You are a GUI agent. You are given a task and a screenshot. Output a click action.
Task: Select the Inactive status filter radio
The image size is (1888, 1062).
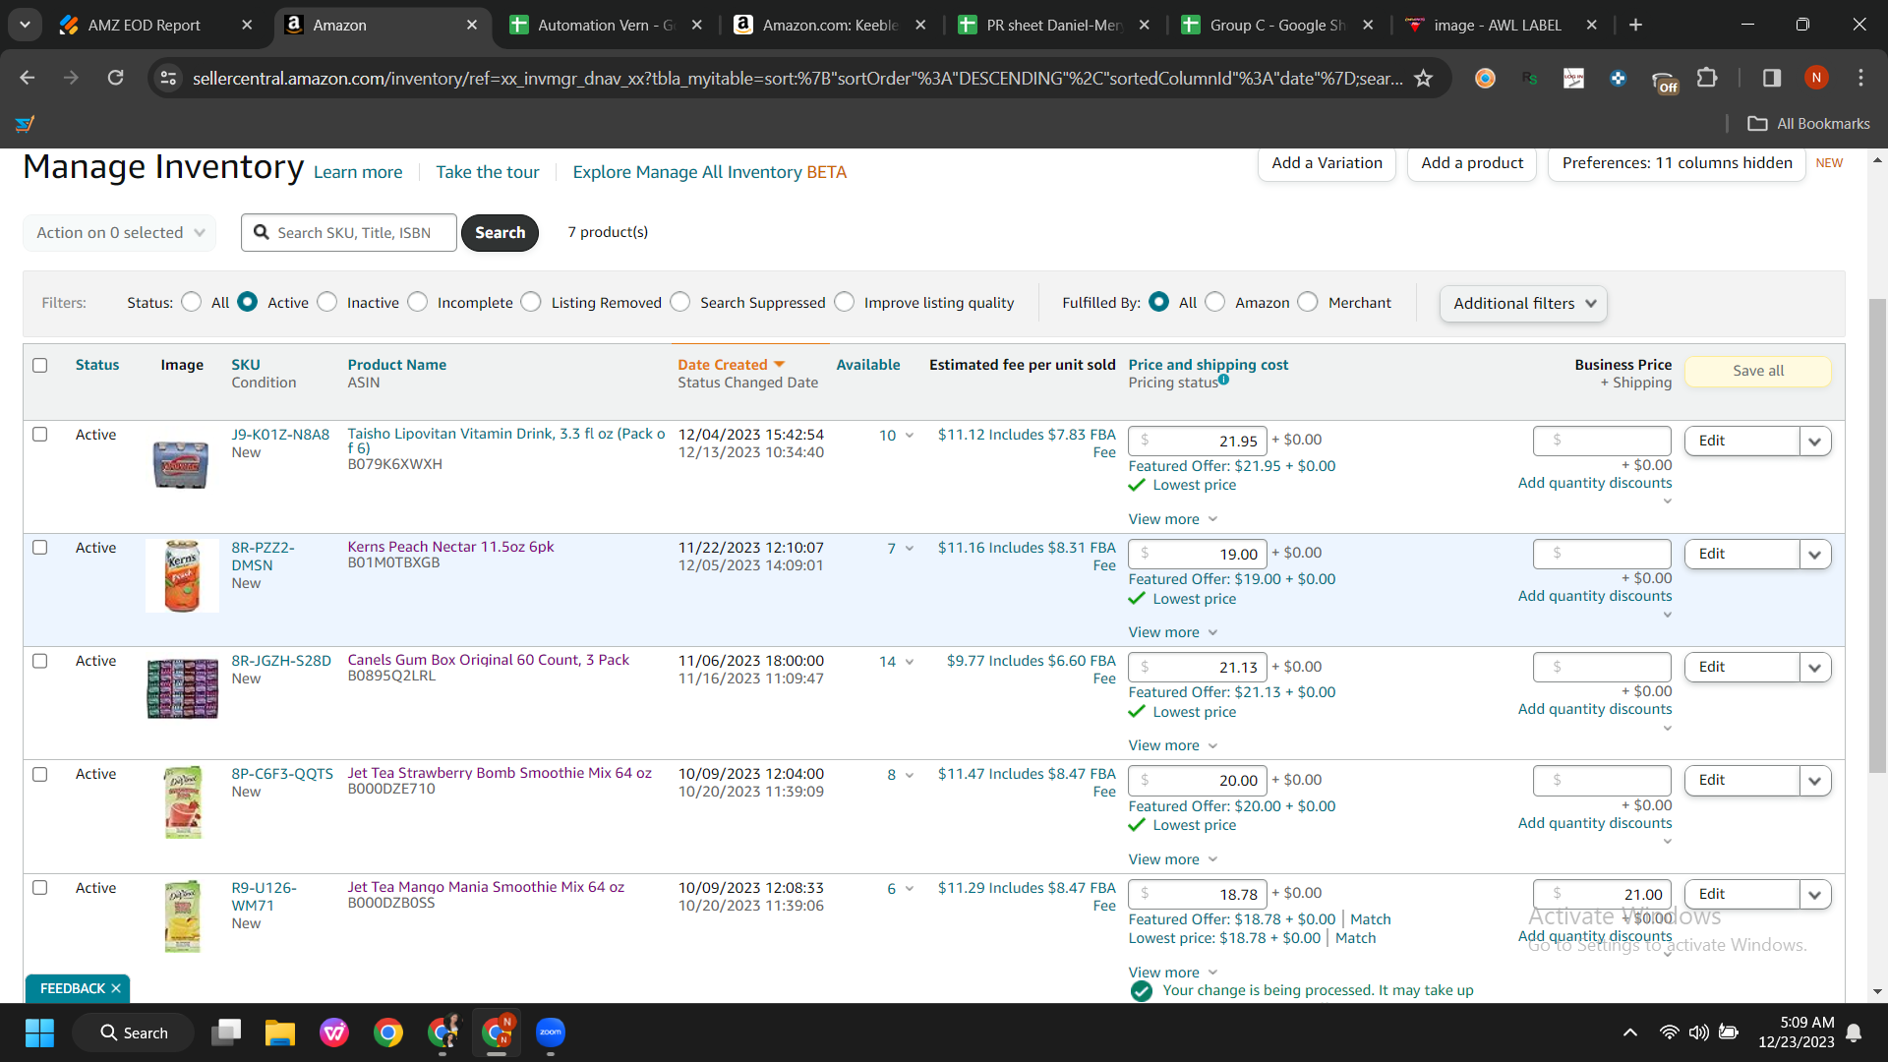click(327, 302)
